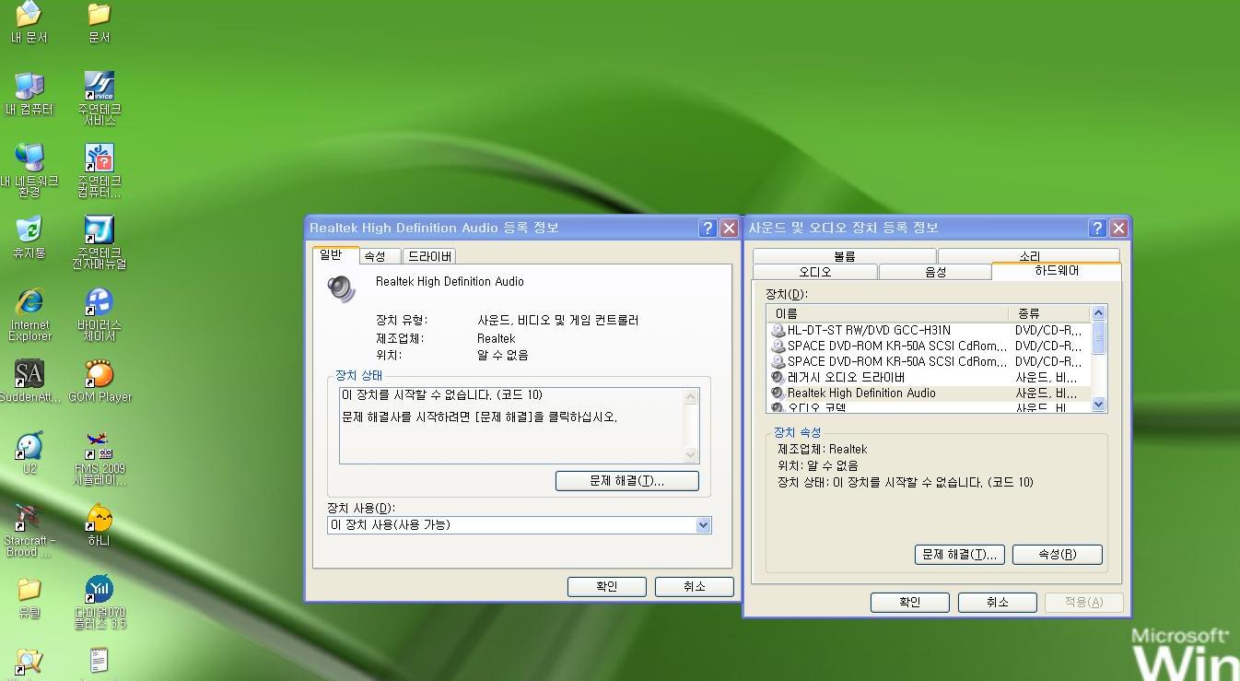Click 확인 in Sound devices dialog
The width and height of the screenshot is (1240, 681).
click(x=909, y=602)
